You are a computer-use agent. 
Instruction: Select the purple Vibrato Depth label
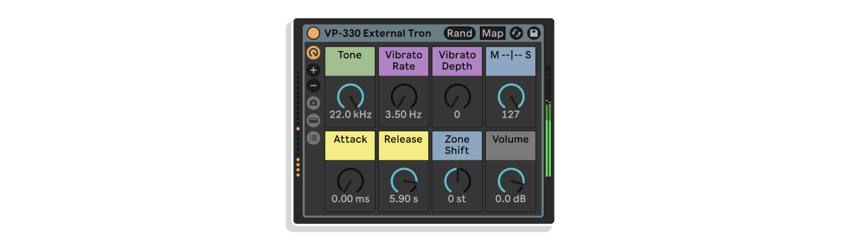click(457, 61)
